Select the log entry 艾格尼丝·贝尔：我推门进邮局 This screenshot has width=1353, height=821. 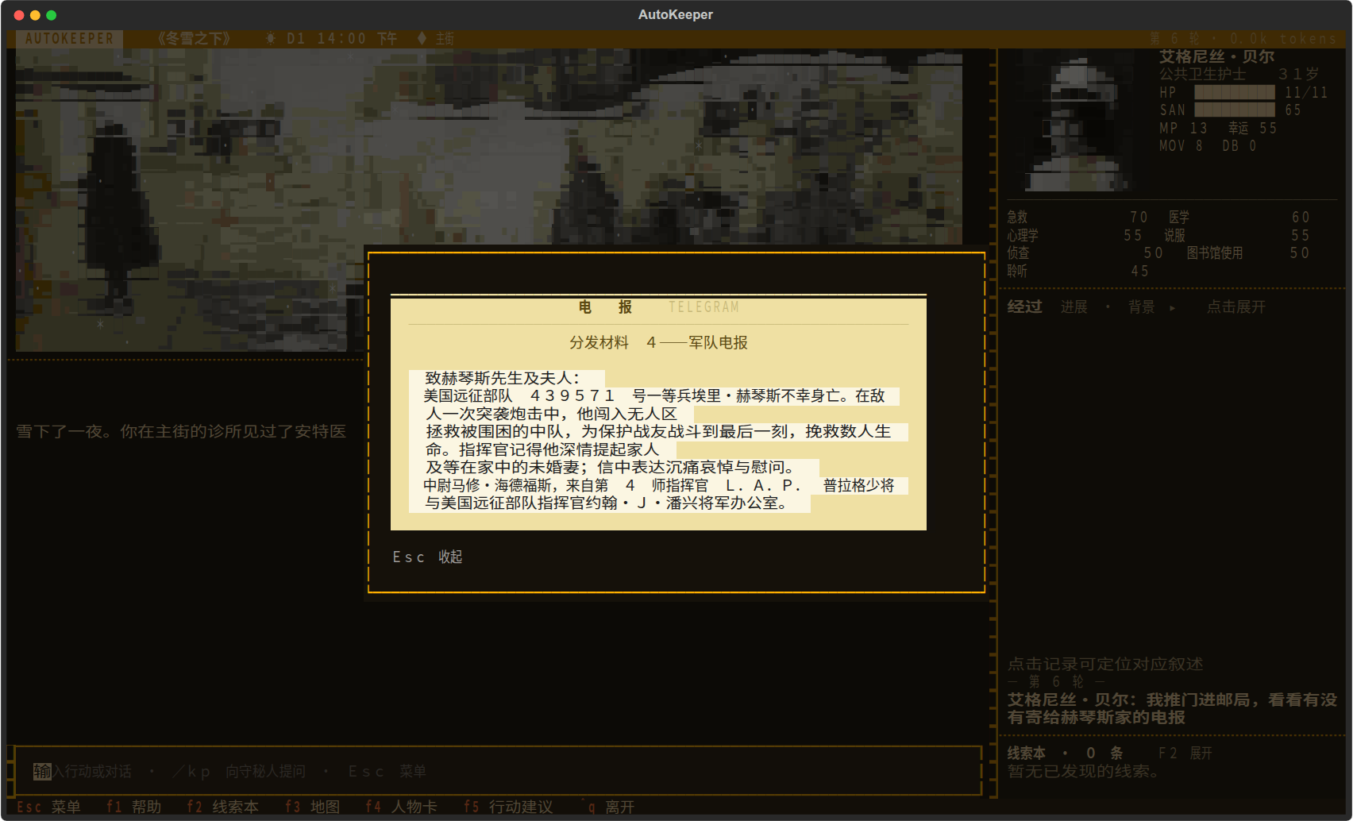(x=1173, y=708)
